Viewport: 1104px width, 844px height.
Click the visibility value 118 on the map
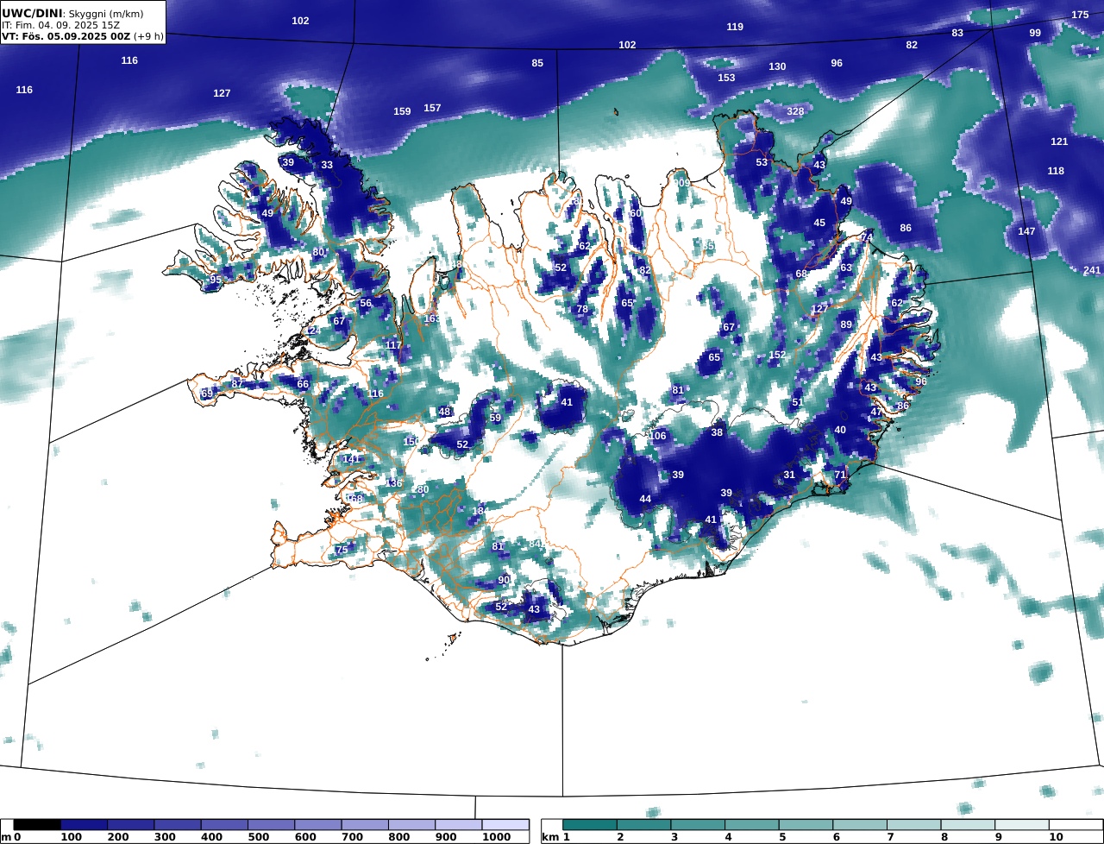(1056, 171)
